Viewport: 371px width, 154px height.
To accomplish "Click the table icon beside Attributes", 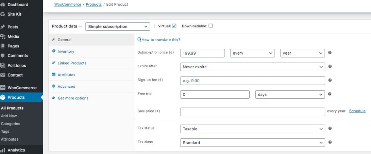I will [54, 74].
